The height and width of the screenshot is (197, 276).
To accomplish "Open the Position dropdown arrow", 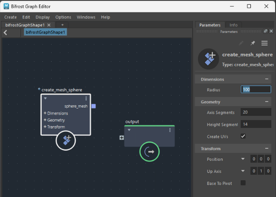I will point(243,159).
